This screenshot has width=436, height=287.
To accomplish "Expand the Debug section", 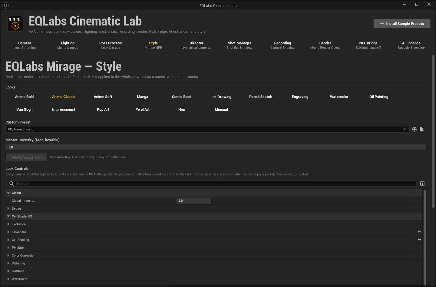I will [x=8, y=209].
